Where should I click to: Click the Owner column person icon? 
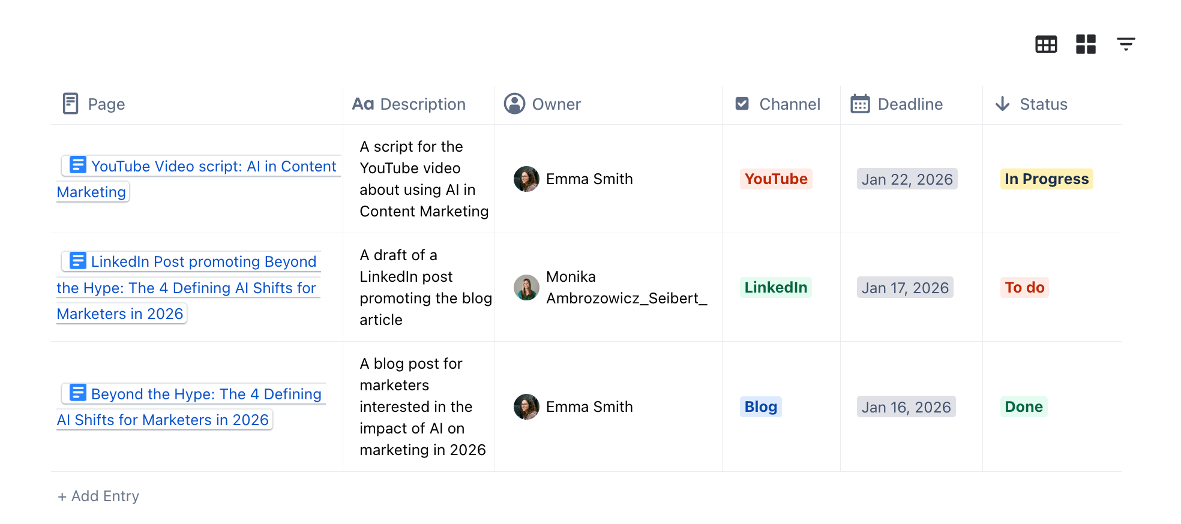coord(514,104)
